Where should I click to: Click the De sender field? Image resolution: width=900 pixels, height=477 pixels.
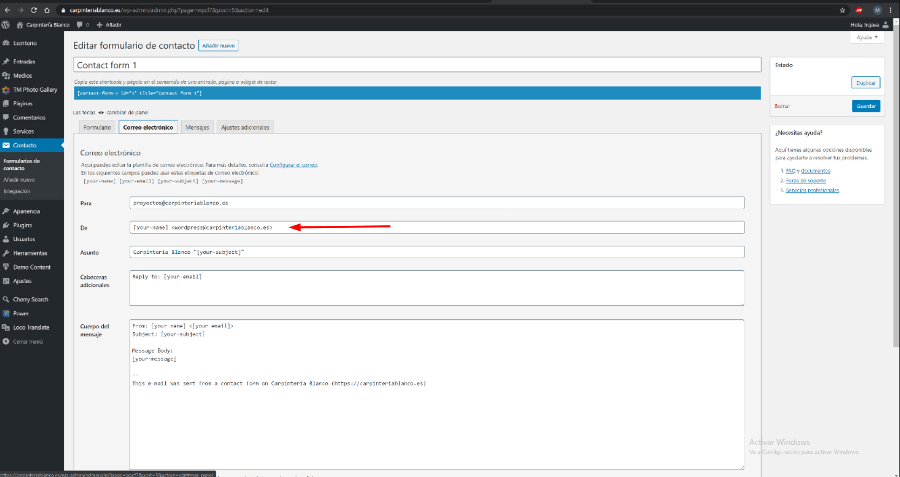[x=437, y=227]
